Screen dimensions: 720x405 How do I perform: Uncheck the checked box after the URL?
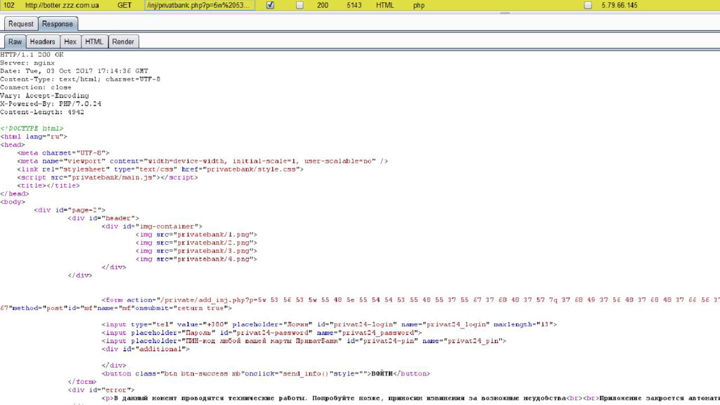coord(270,6)
